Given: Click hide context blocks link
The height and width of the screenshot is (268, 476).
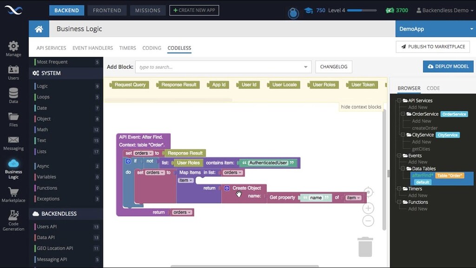Looking at the screenshot, I should pyautogui.click(x=361, y=107).
